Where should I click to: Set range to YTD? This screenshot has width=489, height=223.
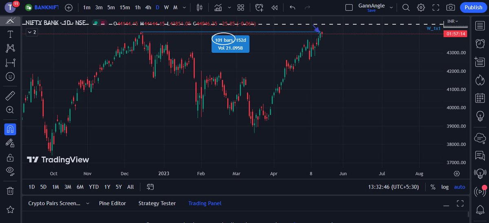(x=94, y=187)
